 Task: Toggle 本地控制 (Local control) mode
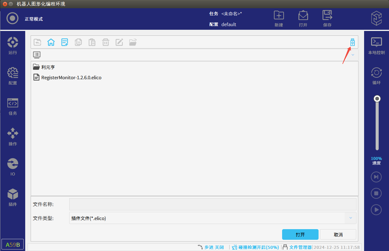click(377, 46)
